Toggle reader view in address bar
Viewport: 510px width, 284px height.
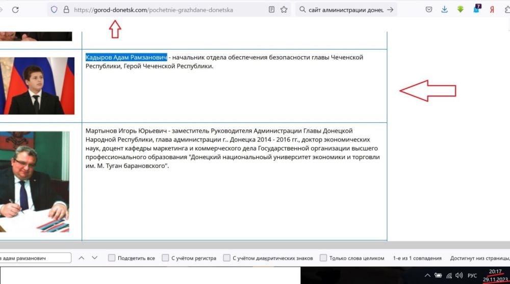click(x=271, y=10)
